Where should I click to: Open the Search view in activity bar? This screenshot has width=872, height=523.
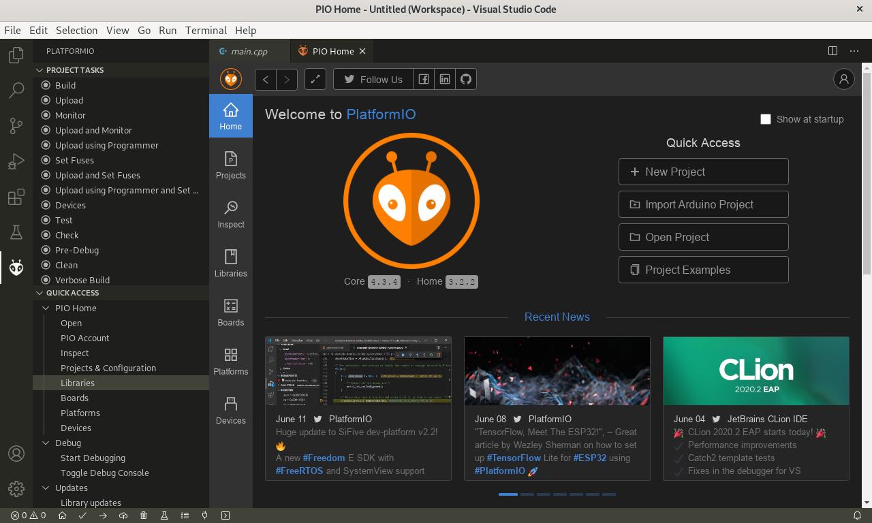16,90
